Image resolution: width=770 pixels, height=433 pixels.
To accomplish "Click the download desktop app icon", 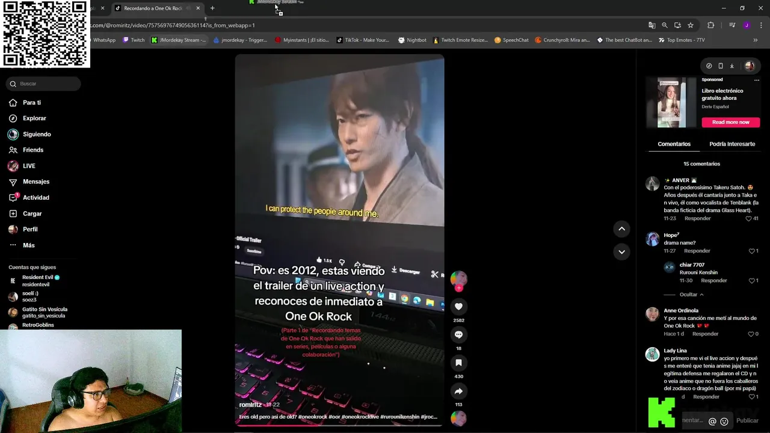I will (x=732, y=66).
